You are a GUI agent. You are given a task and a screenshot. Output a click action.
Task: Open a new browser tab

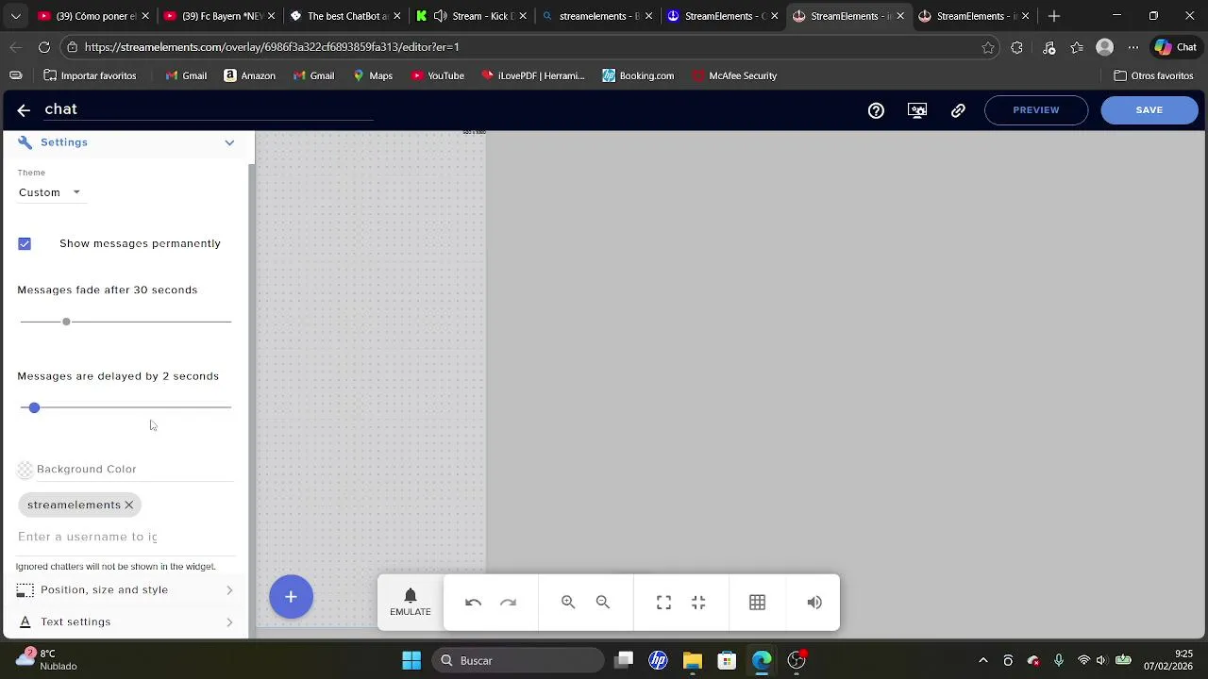(x=1054, y=16)
